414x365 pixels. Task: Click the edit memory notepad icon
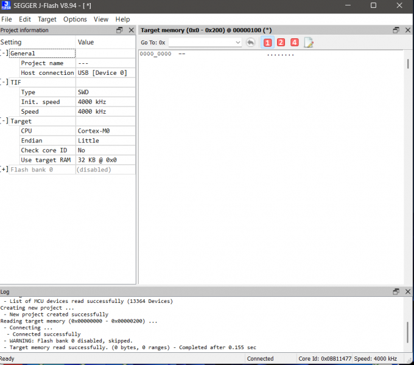pyautogui.click(x=309, y=43)
